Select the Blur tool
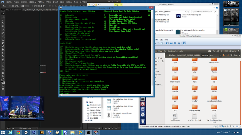Screen dimensions: 242x135 [3, 53]
